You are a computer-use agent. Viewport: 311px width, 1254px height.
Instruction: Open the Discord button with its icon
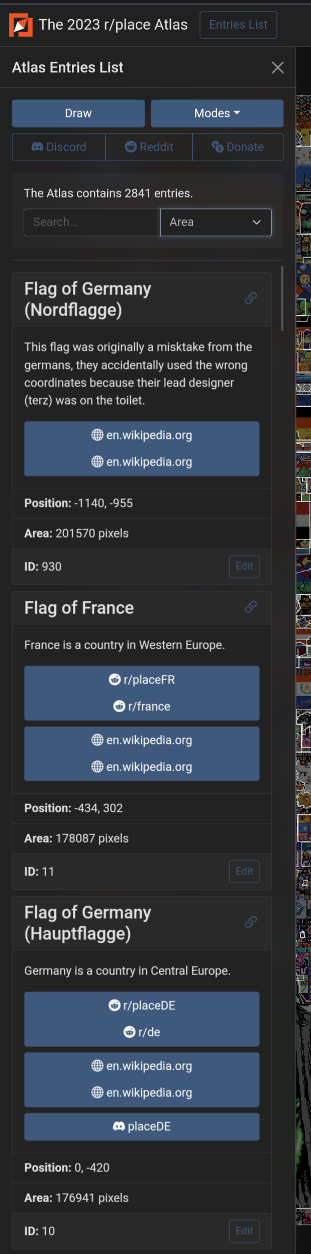pyautogui.click(x=59, y=147)
